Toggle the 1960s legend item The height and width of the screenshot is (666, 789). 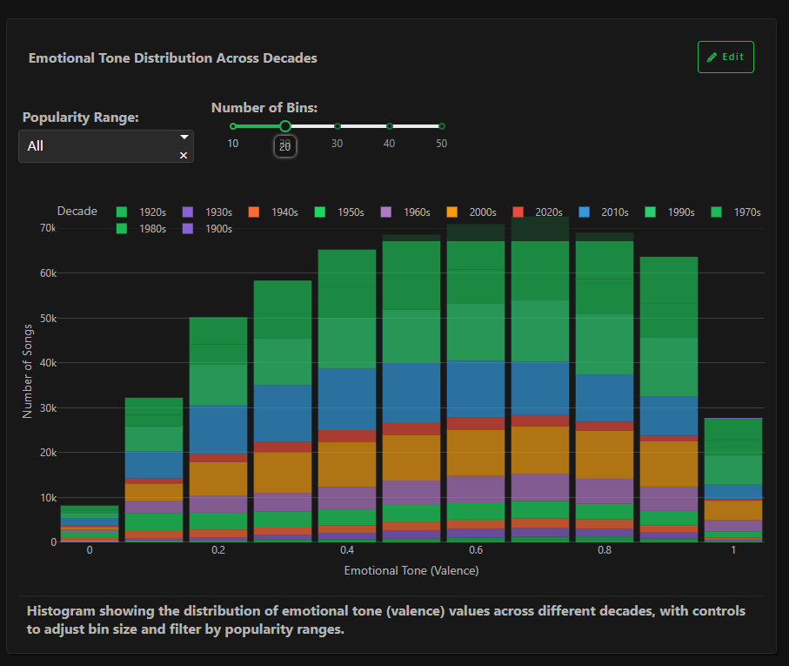coord(405,212)
